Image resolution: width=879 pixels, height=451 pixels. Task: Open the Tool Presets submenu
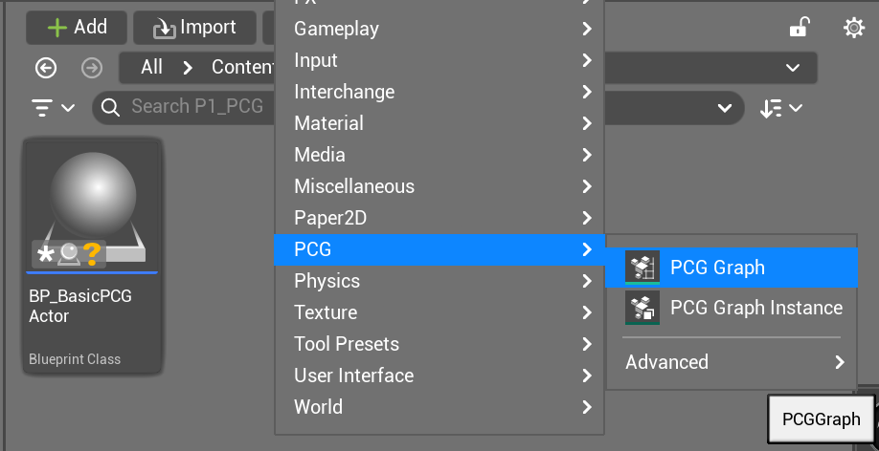coord(439,344)
